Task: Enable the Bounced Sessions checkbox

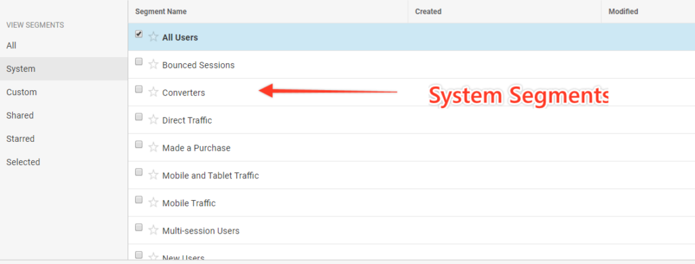Action: (138, 62)
